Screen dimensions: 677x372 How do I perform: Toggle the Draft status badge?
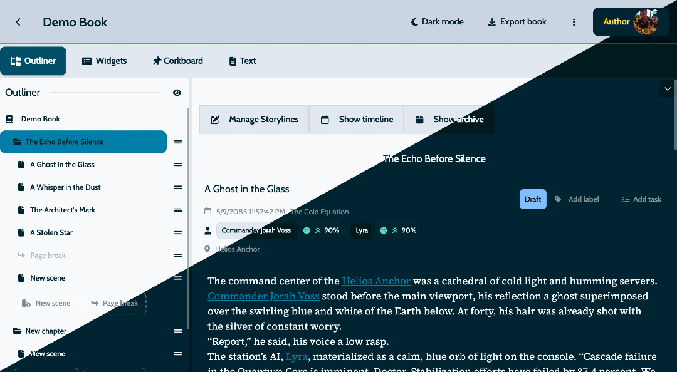coord(533,199)
